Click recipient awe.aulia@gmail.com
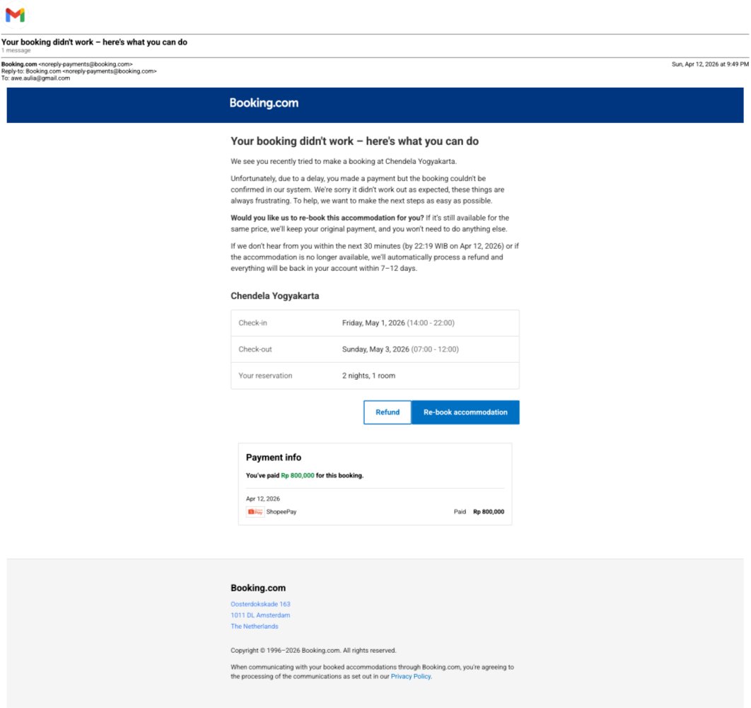This screenshot has width=751, height=708. pyautogui.click(x=40, y=78)
